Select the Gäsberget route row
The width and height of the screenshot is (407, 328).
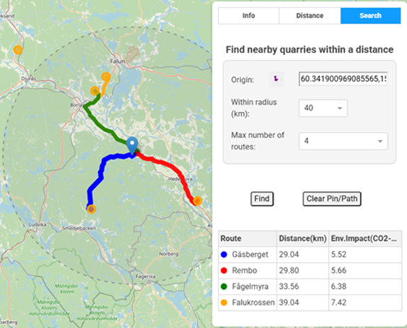[x=310, y=254]
